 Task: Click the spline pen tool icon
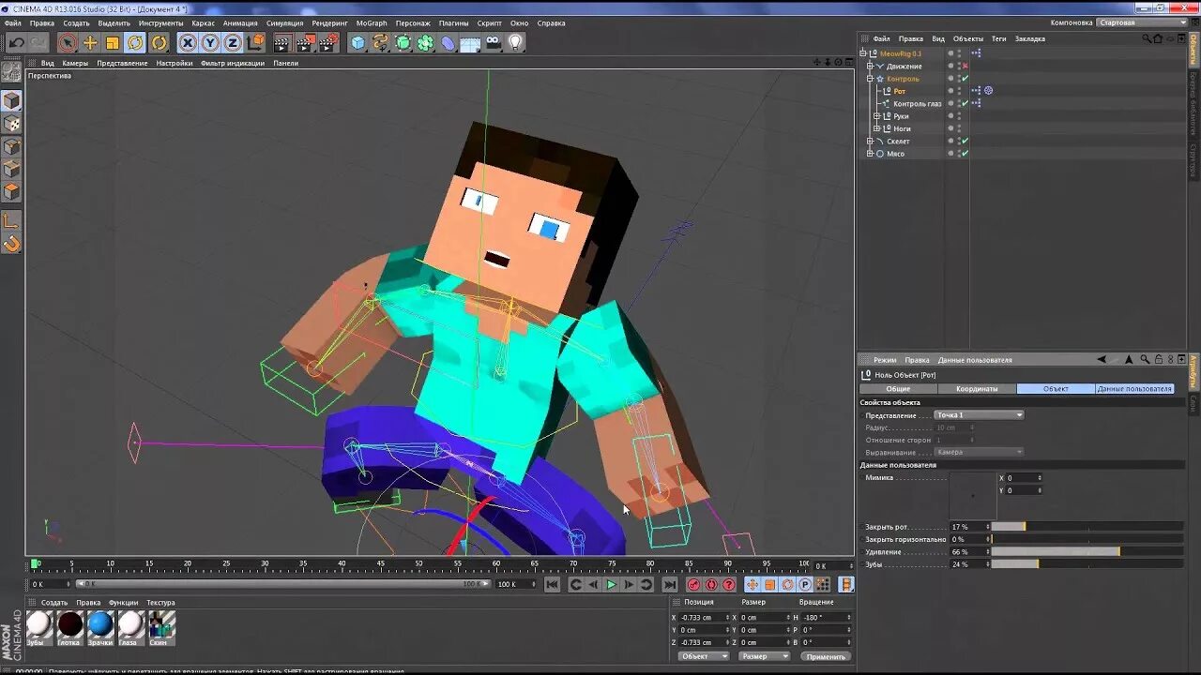coord(380,42)
